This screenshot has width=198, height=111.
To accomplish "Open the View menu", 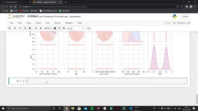I will [28, 23].
